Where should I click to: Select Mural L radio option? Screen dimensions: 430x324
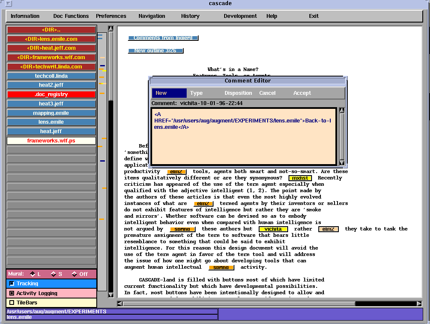coord(33,274)
